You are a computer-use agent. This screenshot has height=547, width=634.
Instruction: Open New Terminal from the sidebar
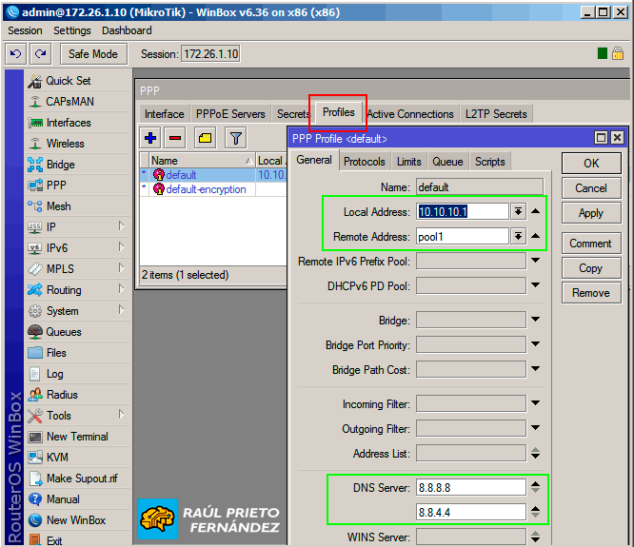point(77,437)
